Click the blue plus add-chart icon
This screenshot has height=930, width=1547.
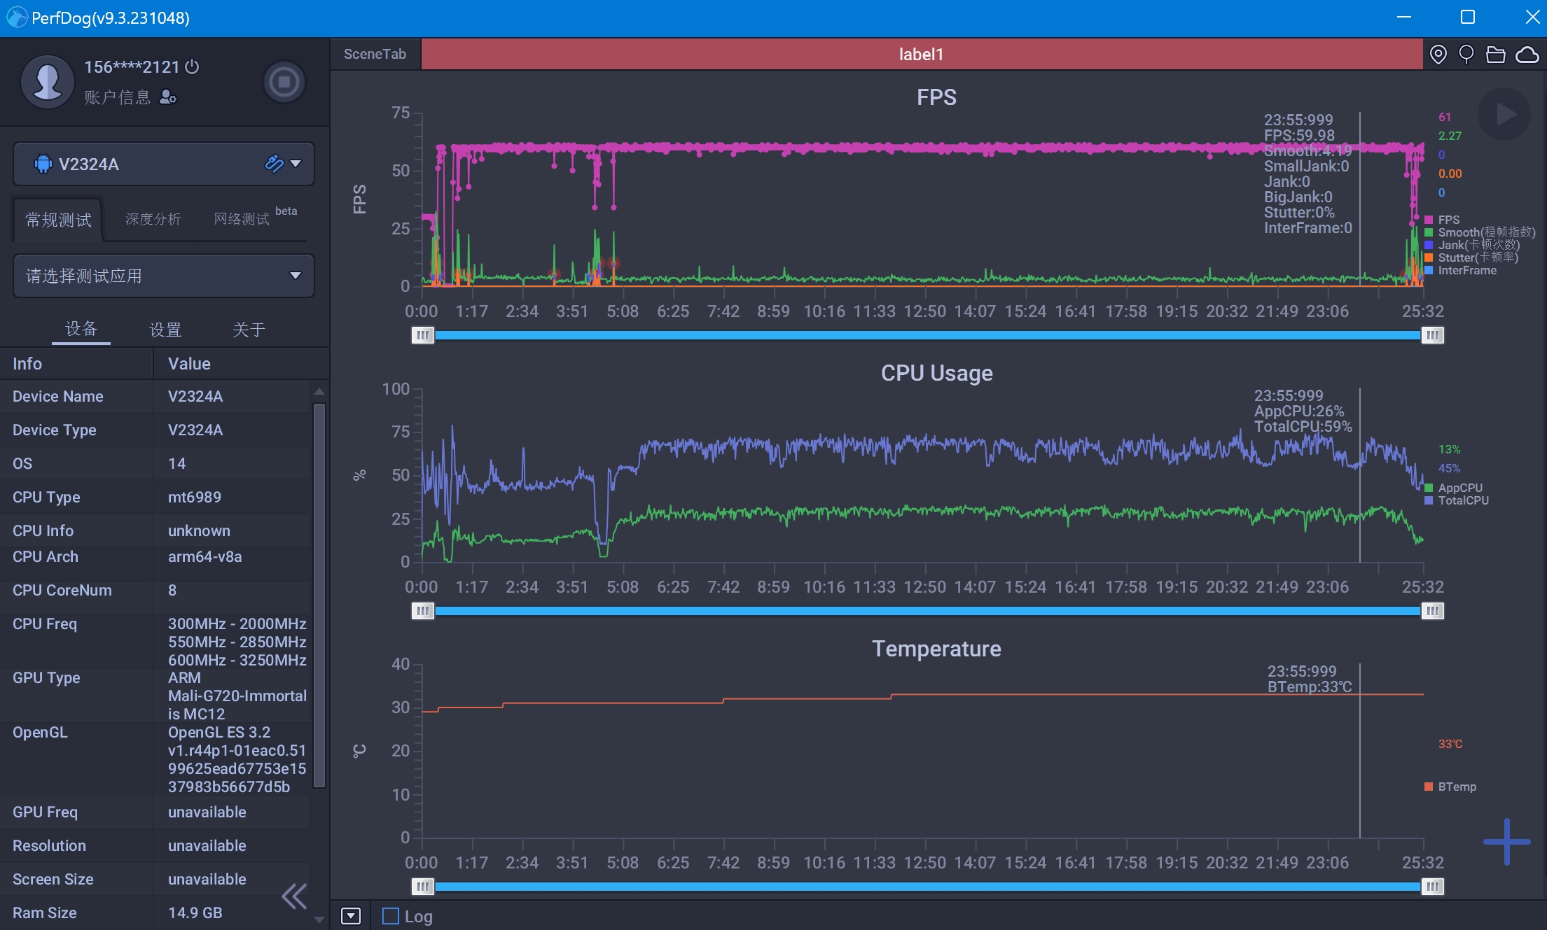1506,841
